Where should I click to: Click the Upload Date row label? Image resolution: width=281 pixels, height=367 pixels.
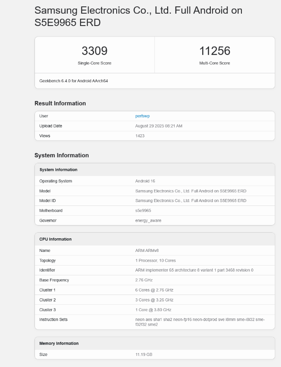[51, 126]
